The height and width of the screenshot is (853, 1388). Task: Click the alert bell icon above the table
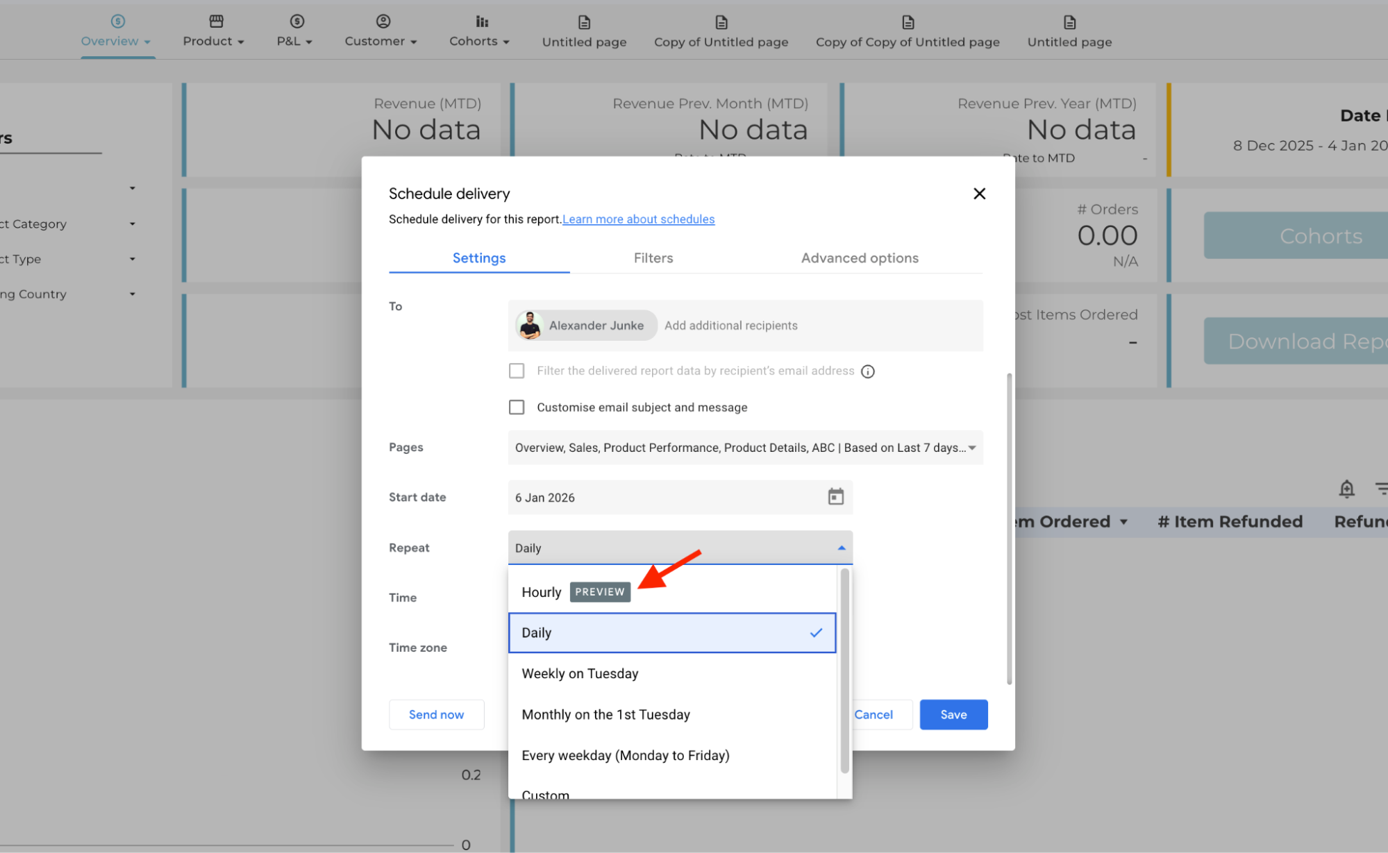coord(1346,489)
